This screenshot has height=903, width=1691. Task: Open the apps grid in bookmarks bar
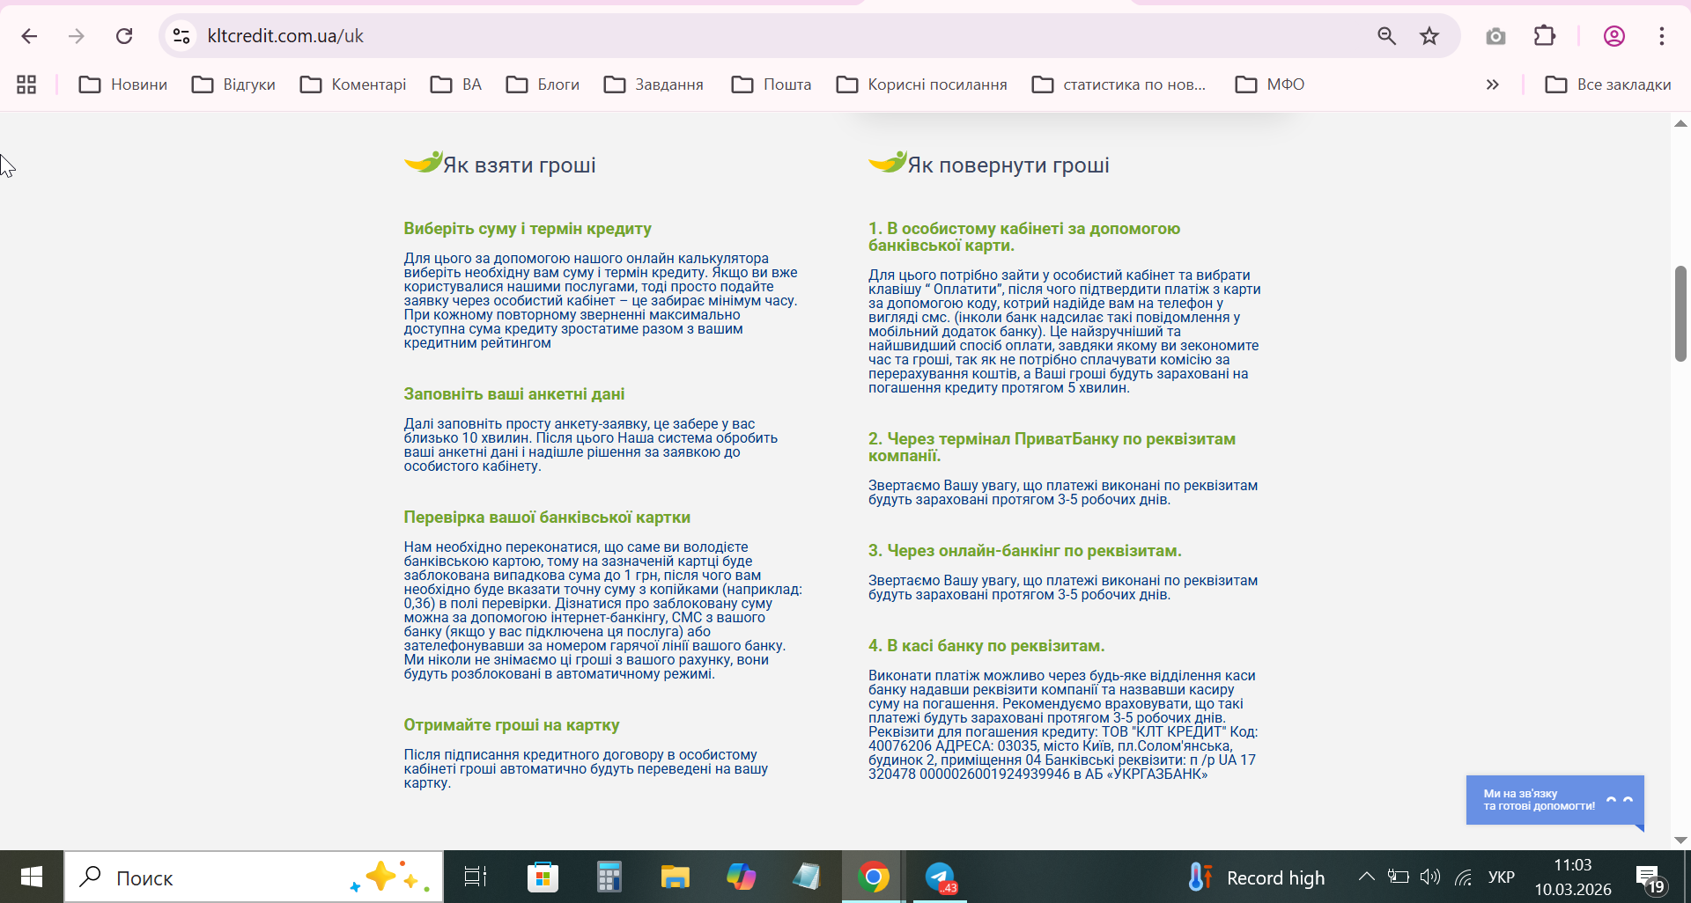click(x=26, y=84)
